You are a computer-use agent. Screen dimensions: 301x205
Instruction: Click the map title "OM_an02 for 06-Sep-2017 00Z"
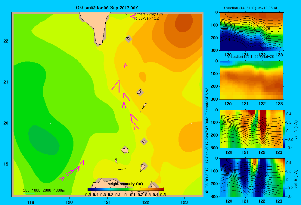[107, 8]
